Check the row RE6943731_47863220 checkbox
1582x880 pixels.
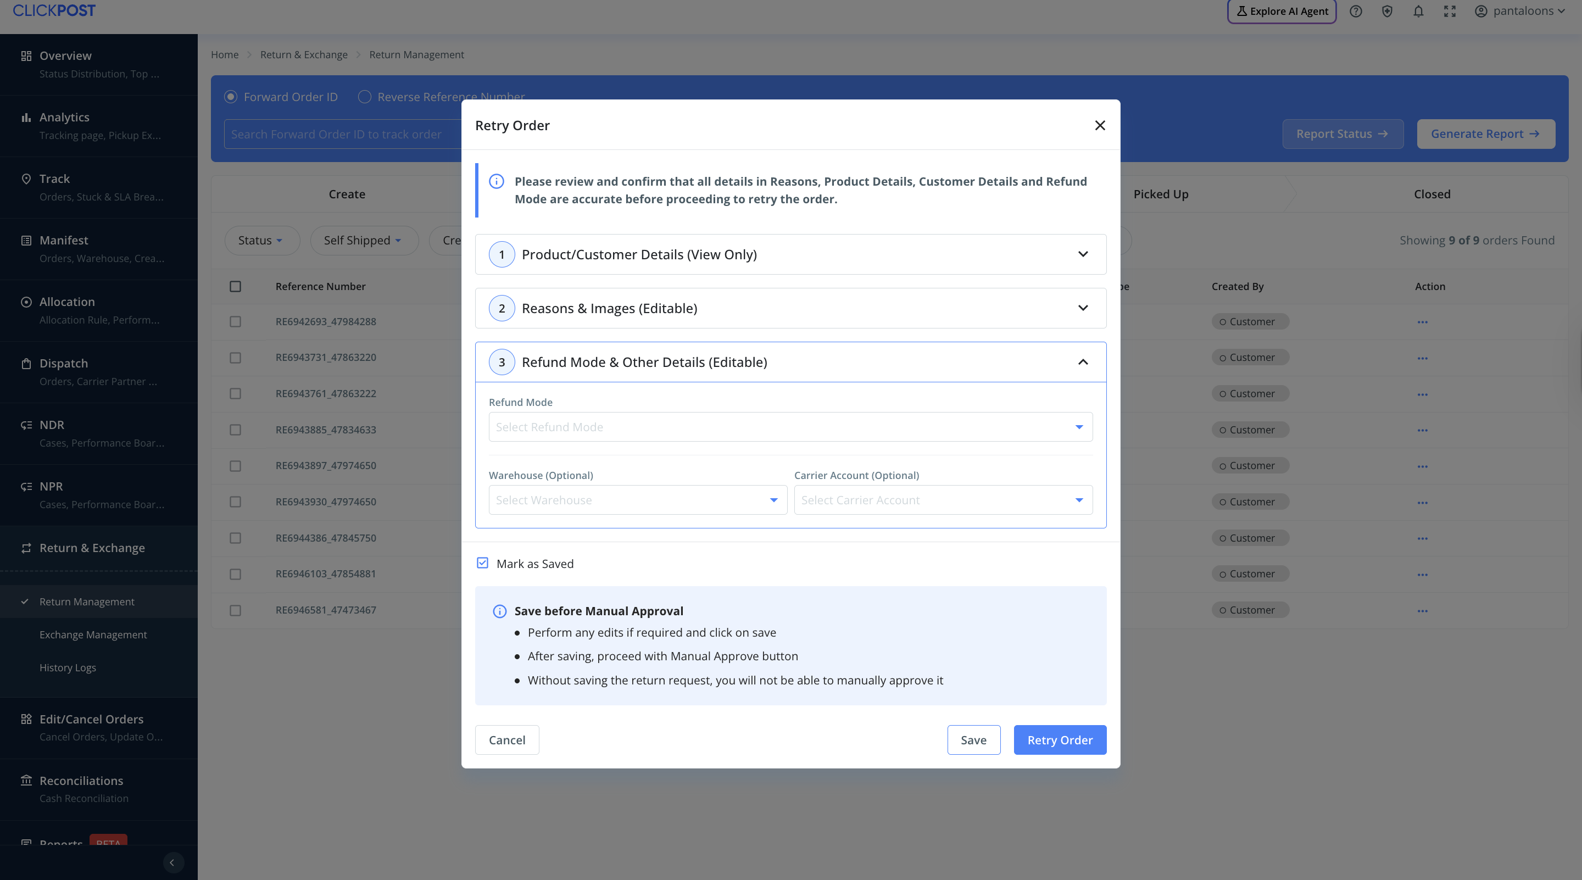pos(235,358)
